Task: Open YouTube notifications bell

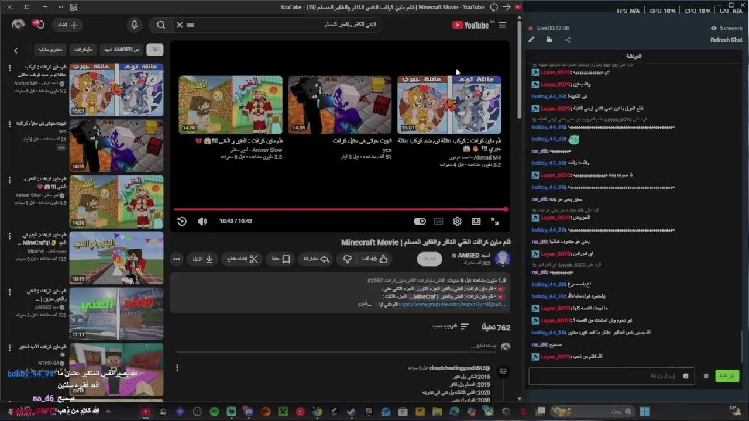Action: pos(39,25)
